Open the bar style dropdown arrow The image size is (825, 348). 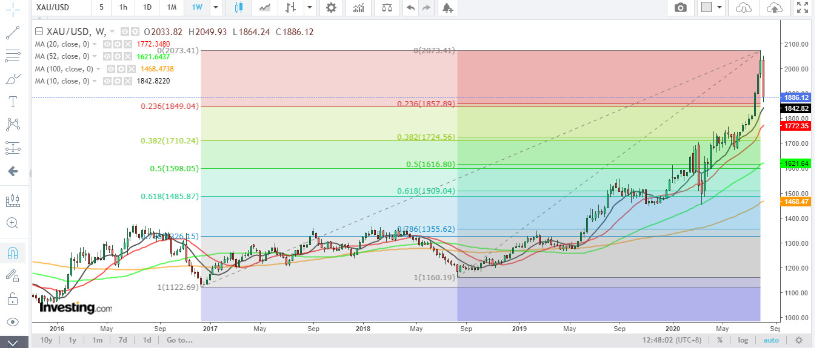[x=310, y=8]
